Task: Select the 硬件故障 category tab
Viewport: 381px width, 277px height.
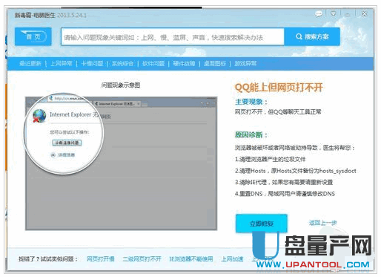Action: coord(184,64)
